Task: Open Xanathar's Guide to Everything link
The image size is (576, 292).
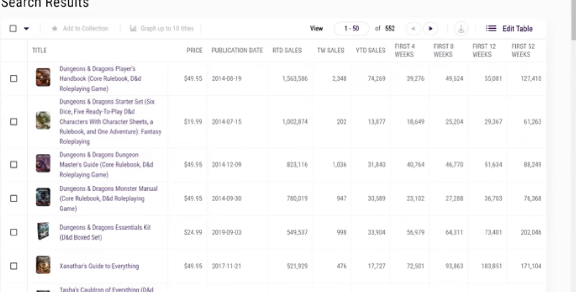Action: tap(99, 266)
